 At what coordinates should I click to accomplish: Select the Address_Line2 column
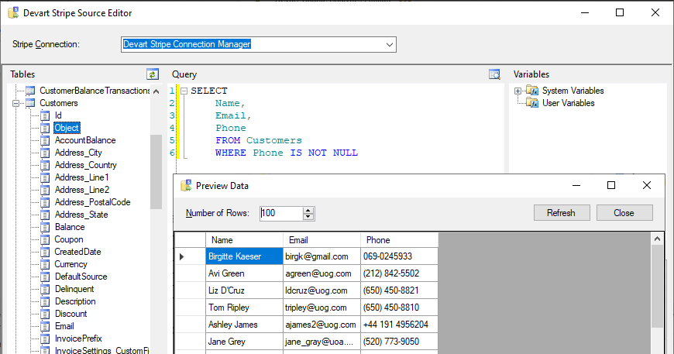(81, 190)
